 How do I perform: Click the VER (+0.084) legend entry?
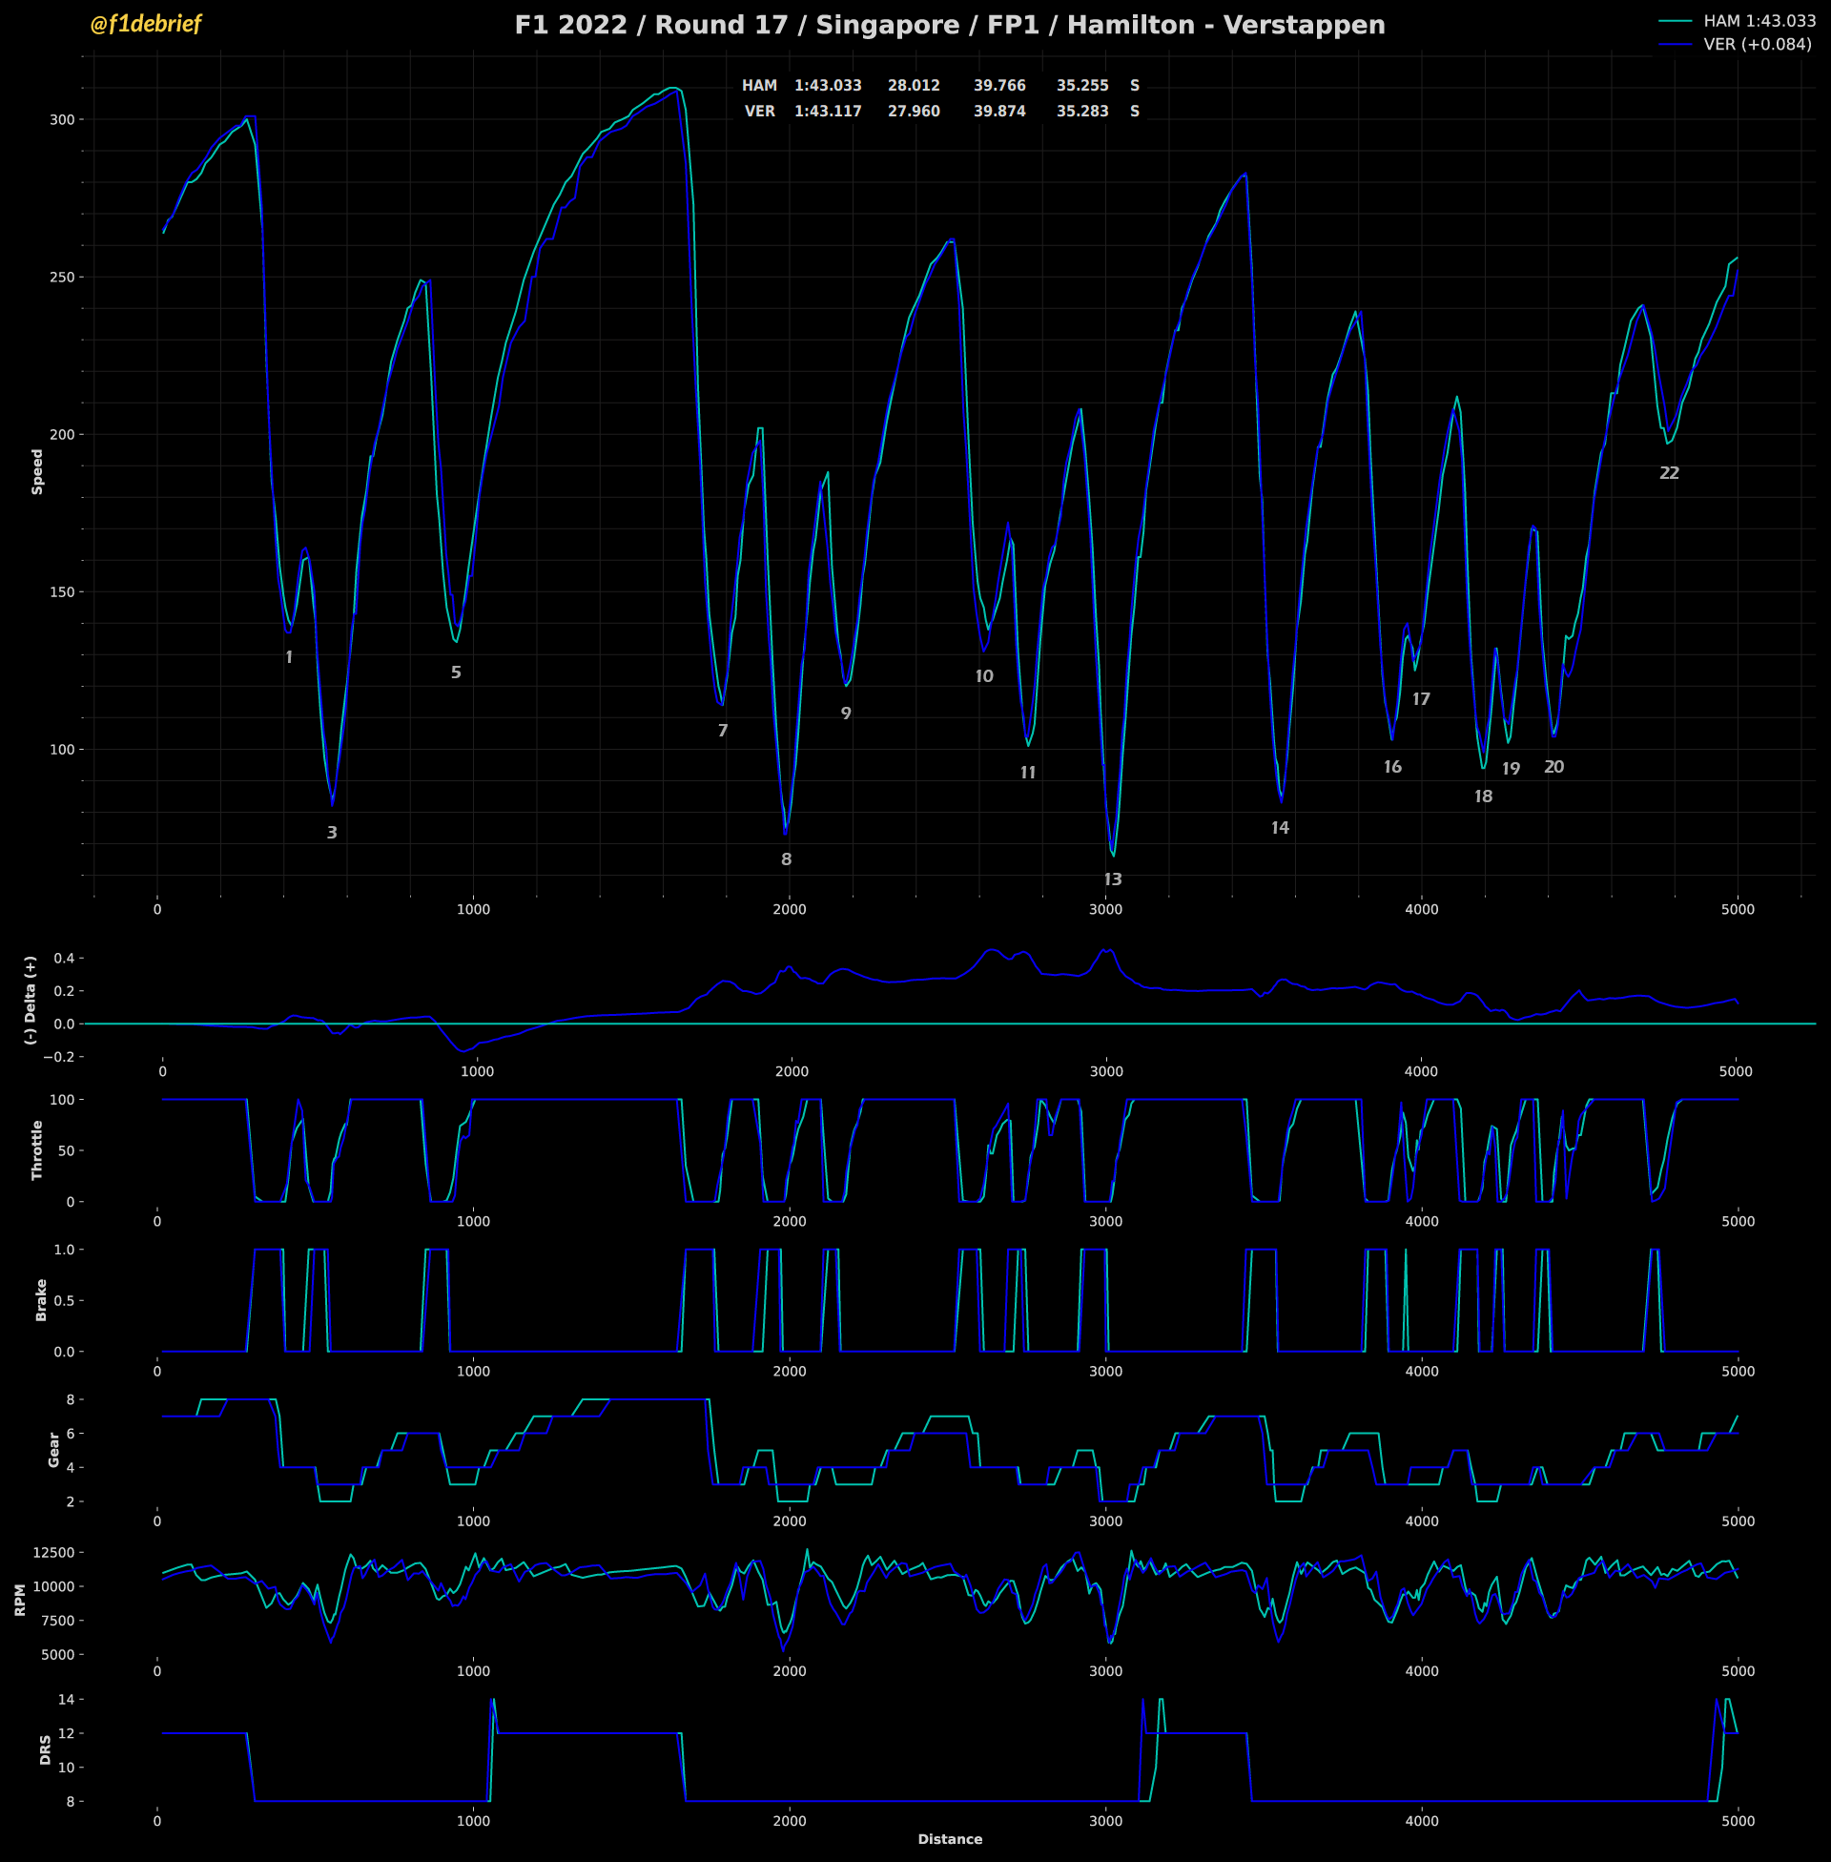click(1756, 44)
